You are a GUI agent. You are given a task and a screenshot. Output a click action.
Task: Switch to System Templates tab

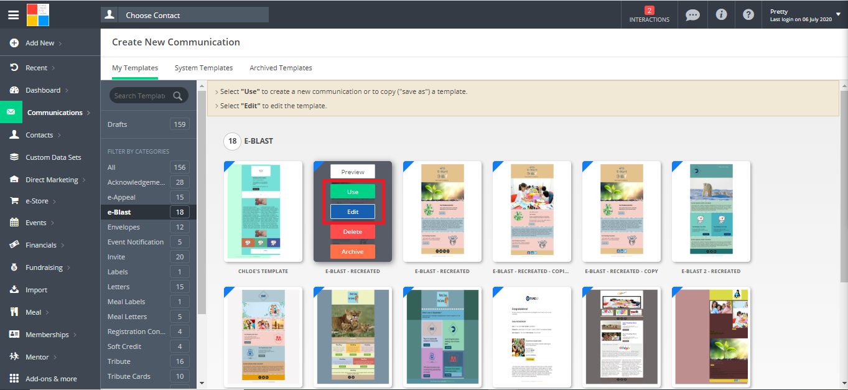(203, 68)
